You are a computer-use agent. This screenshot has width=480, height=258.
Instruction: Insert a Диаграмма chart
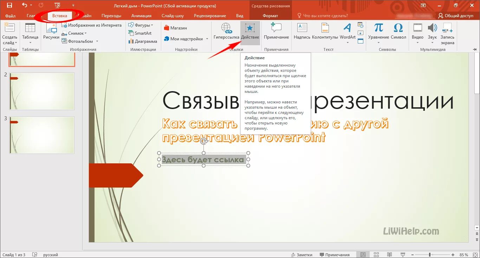(x=143, y=41)
